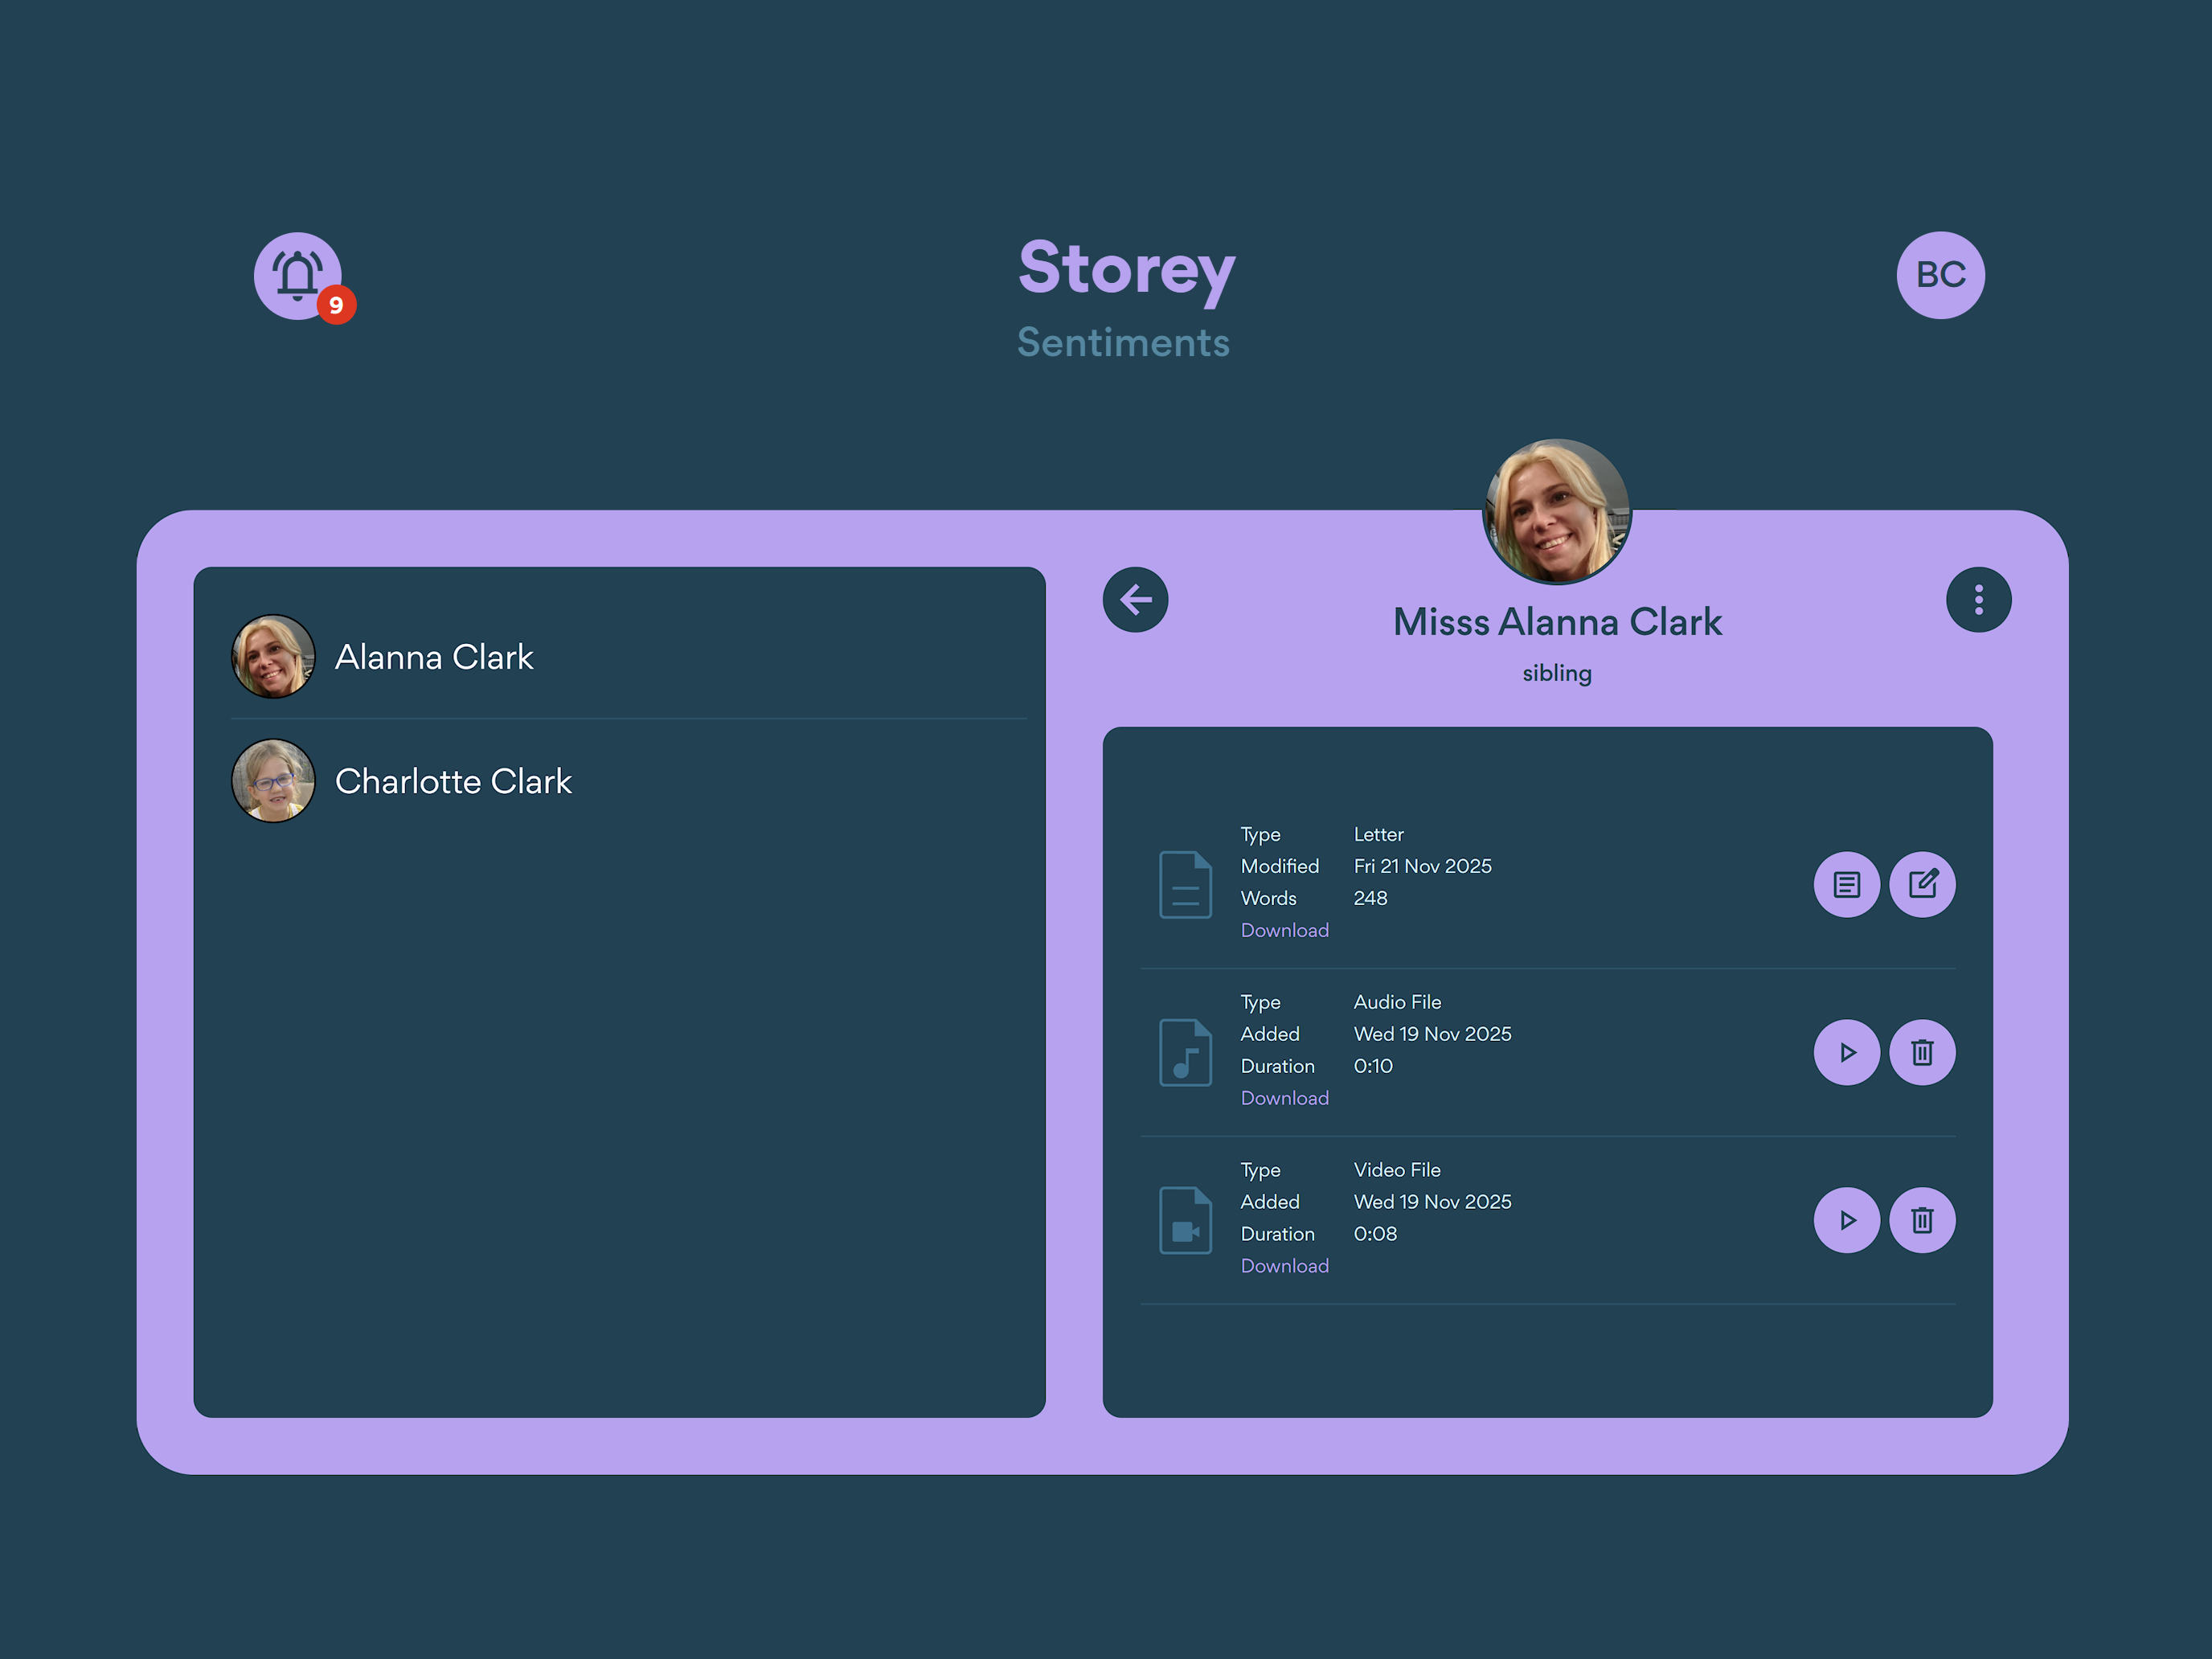Play the Audio File sentiment

1846,1052
